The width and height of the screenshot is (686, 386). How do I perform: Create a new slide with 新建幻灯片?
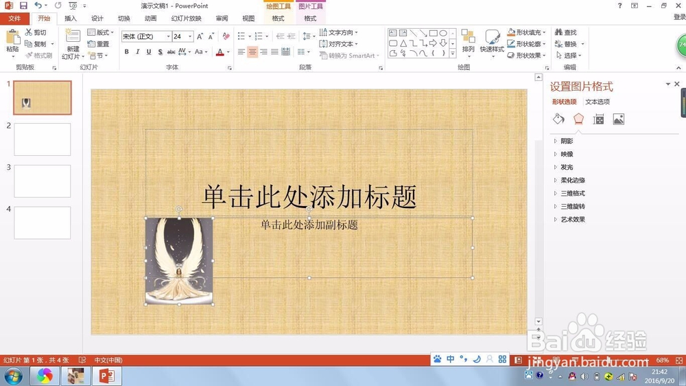coord(73,44)
